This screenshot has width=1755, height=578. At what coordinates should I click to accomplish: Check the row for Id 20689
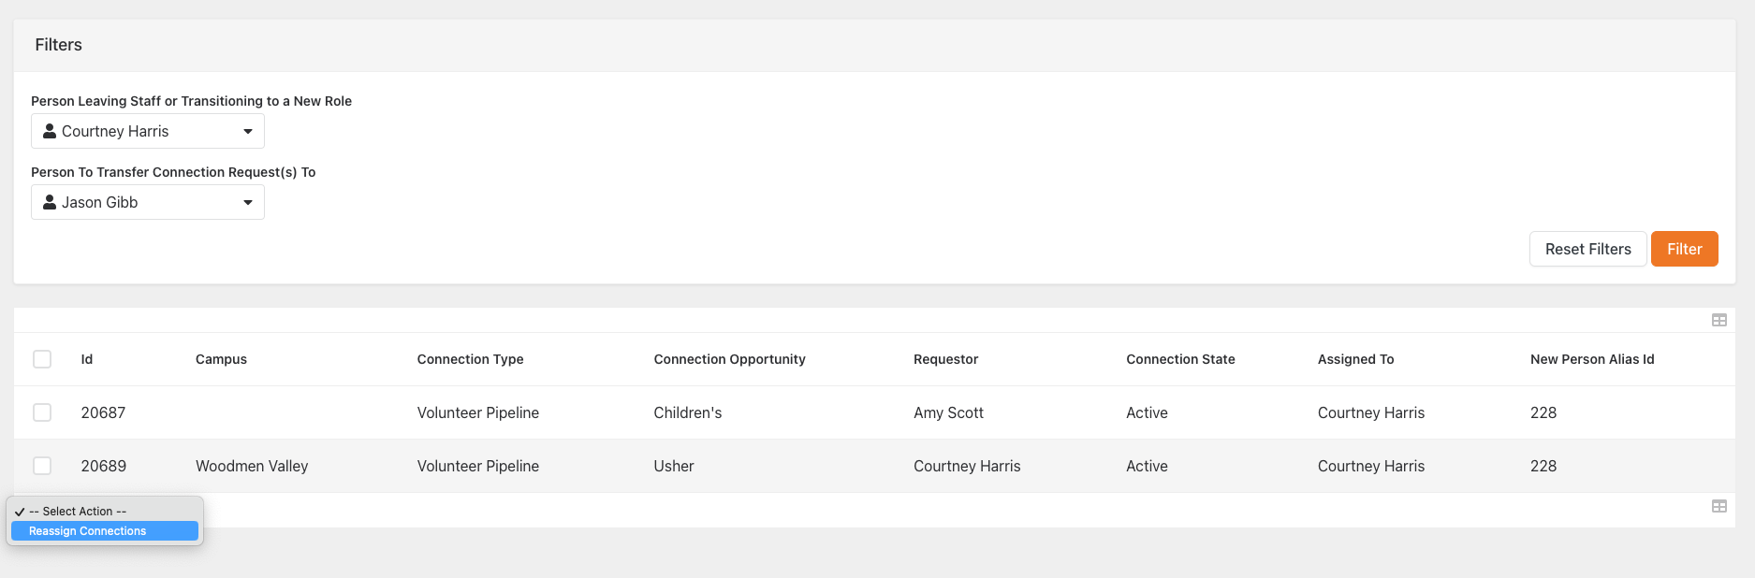42,466
